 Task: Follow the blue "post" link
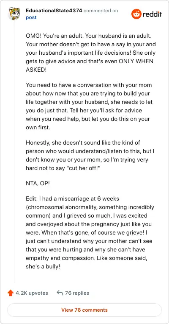[x=31, y=17]
